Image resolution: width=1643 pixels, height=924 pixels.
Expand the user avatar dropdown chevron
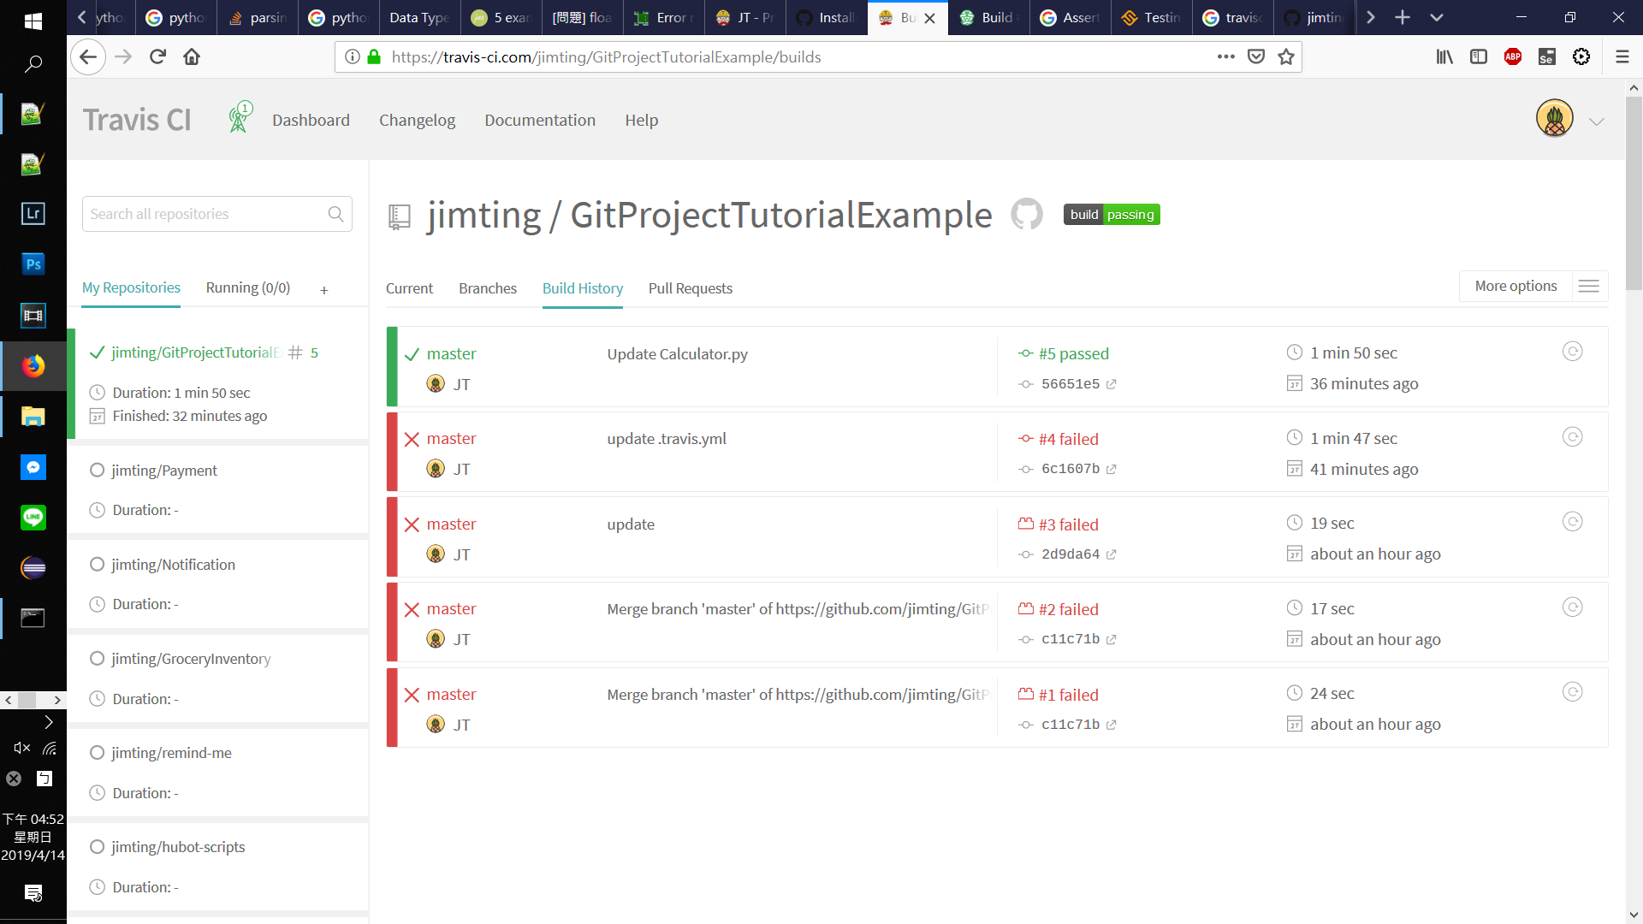[x=1596, y=121]
